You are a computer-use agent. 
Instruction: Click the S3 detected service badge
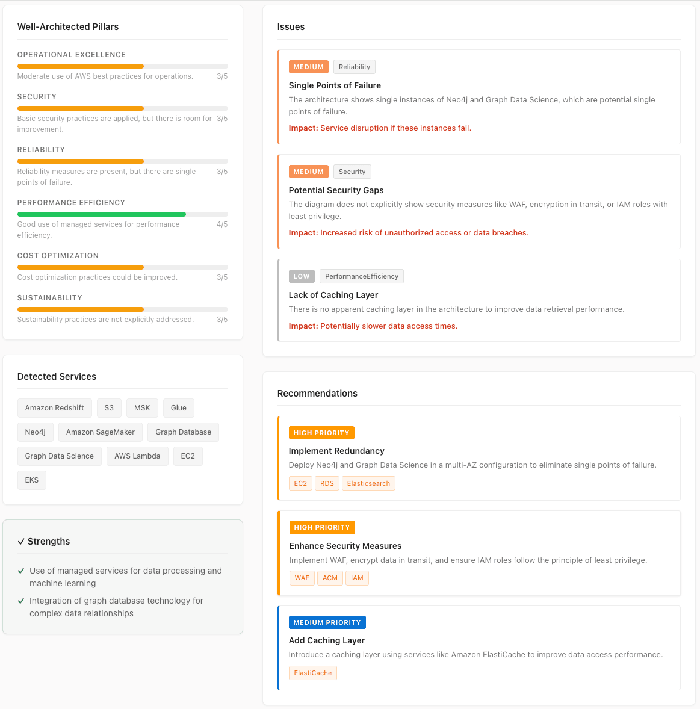[109, 407]
